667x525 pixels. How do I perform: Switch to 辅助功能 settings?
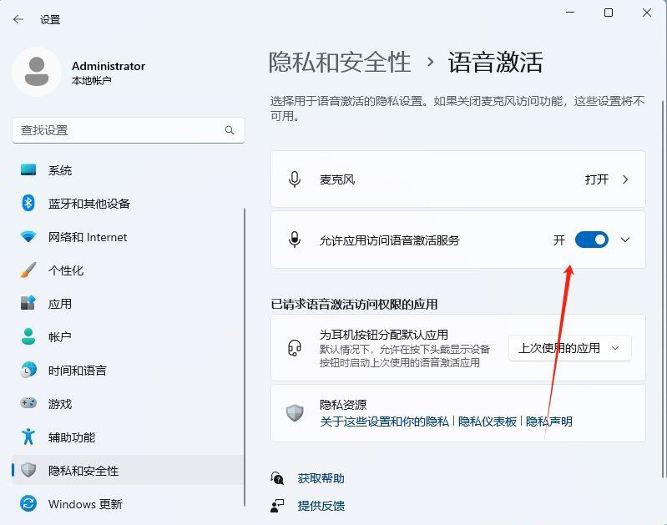[x=71, y=437]
